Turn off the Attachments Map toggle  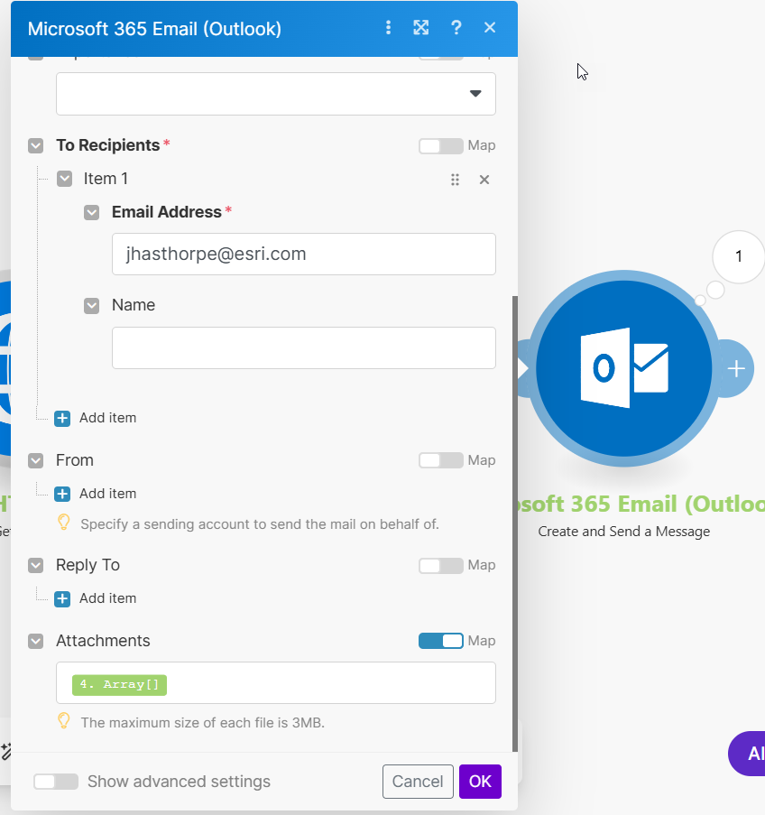(x=441, y=641)
